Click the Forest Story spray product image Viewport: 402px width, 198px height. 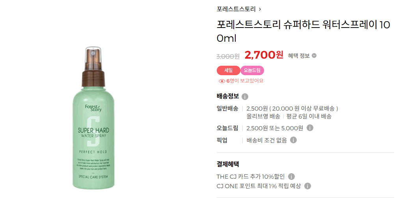(93, 118)
